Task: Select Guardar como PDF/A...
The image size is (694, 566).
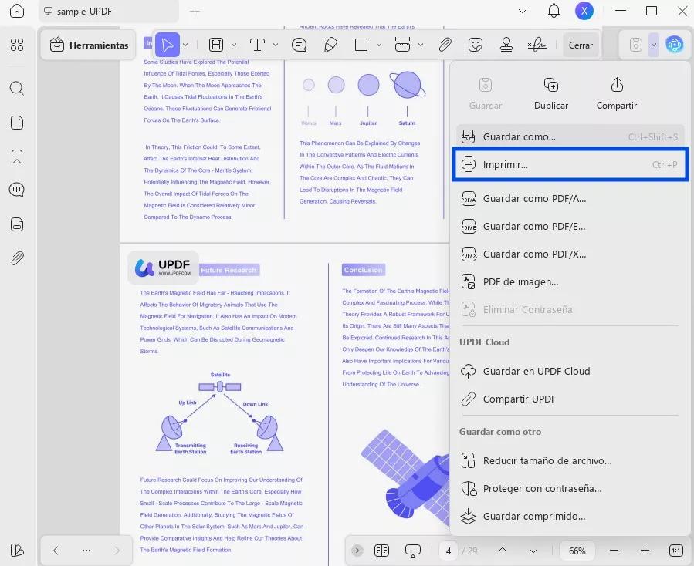Action: 569,198
